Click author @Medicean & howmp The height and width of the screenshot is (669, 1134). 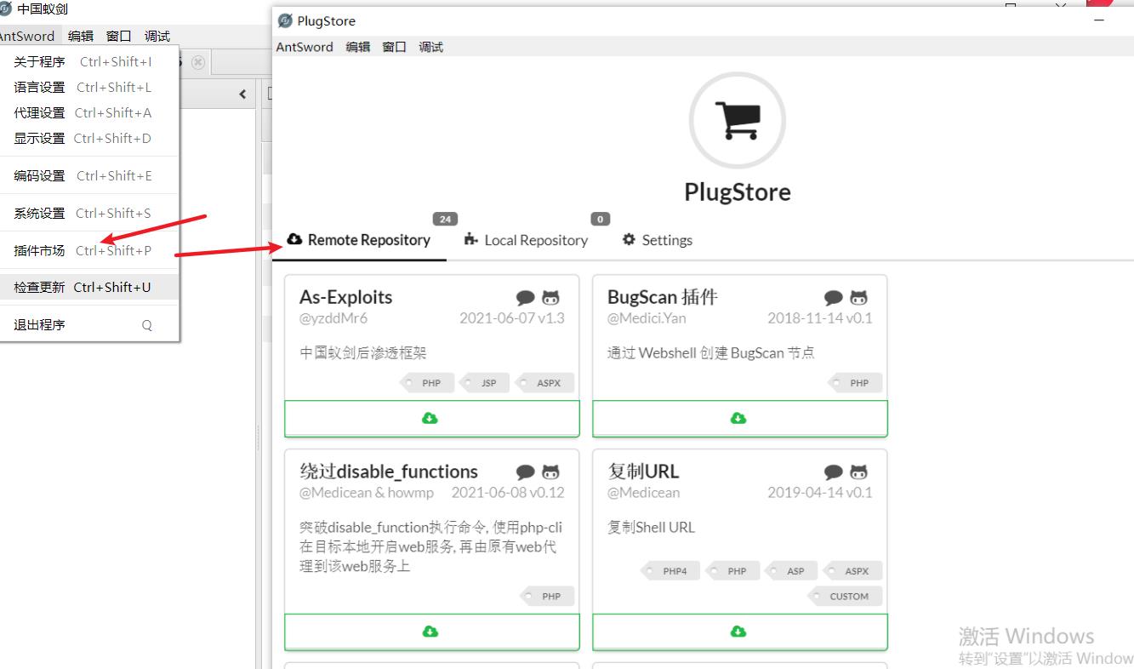click(x=367, y=493)
